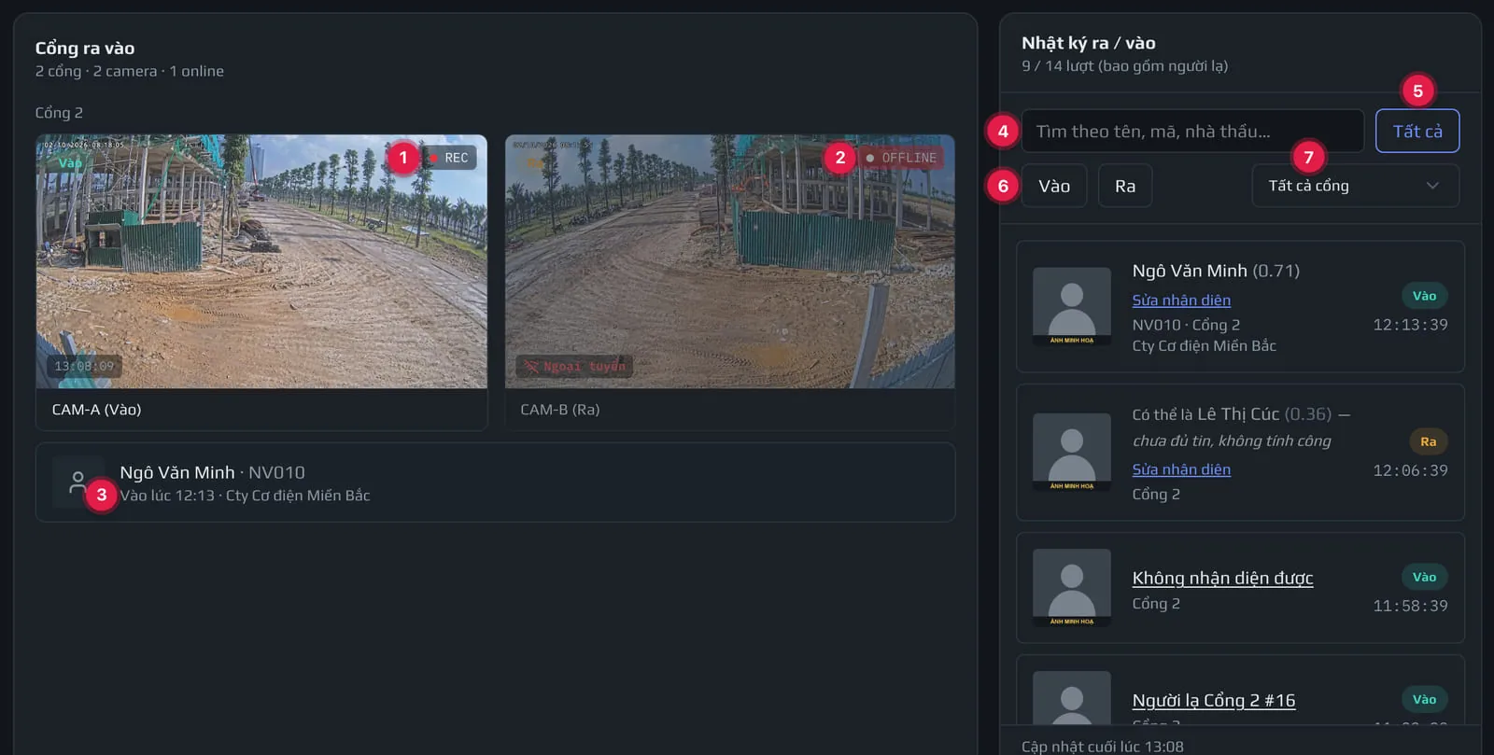The image size is (1494, 755).
Task: Click the OFFLINE badge on CAM-B
Action: (x=902, y=158)
